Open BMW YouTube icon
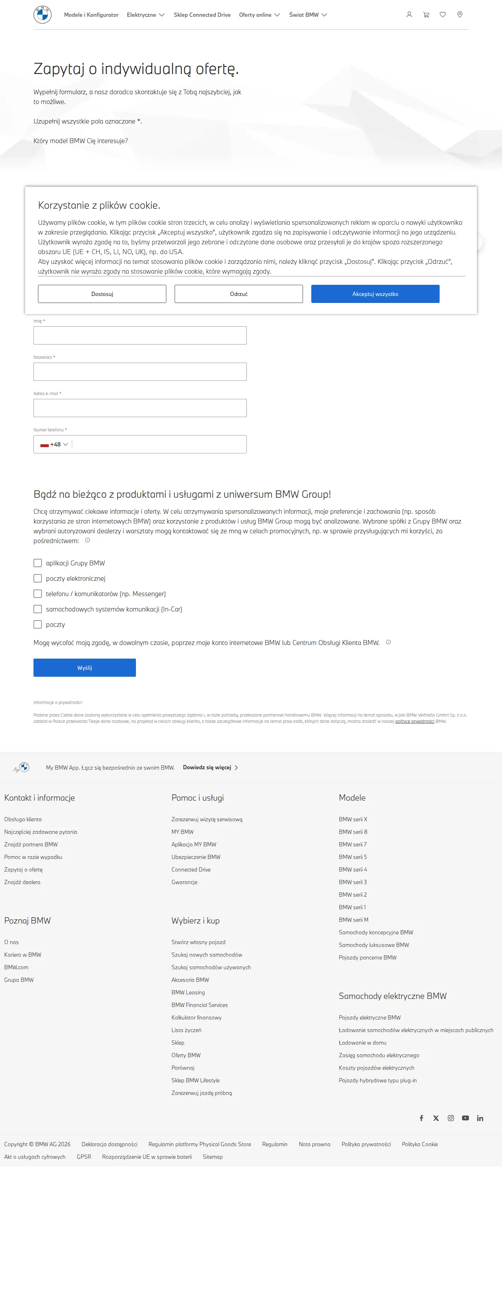 pyautogui.click(x=465, y=1118)
